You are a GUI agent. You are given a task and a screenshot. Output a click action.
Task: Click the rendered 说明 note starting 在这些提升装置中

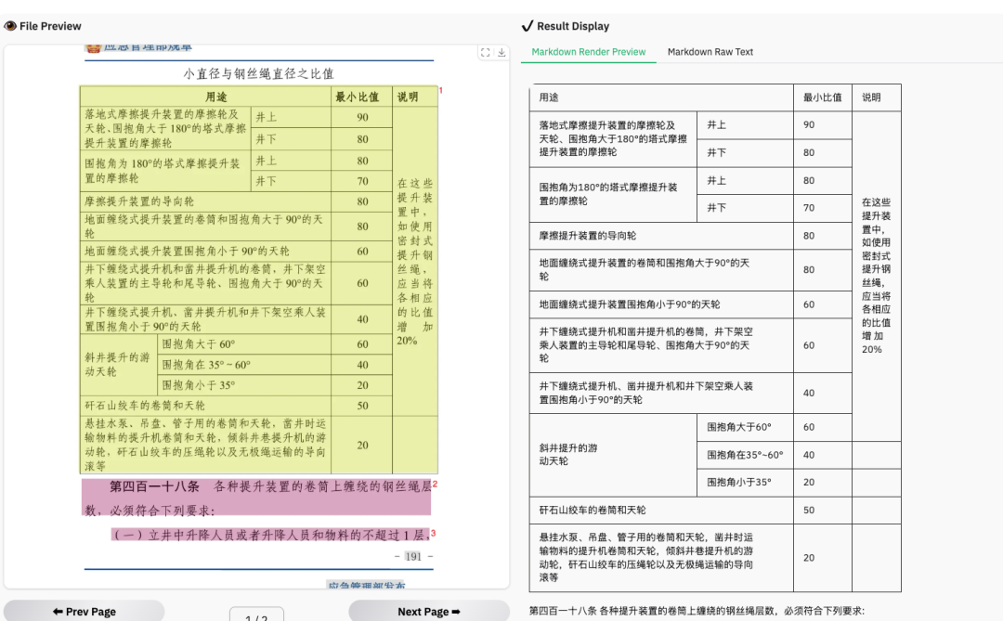[876, 276]
